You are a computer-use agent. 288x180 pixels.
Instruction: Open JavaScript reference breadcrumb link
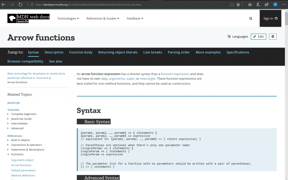(x=20, y=78)
